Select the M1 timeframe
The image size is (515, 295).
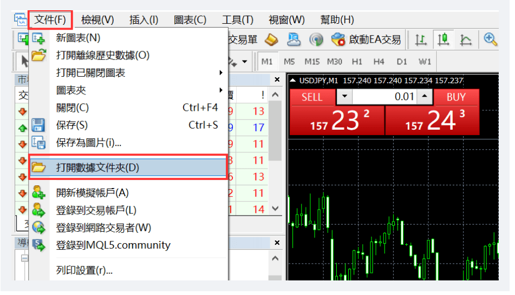pyautogui.click(x=267, y=62)
